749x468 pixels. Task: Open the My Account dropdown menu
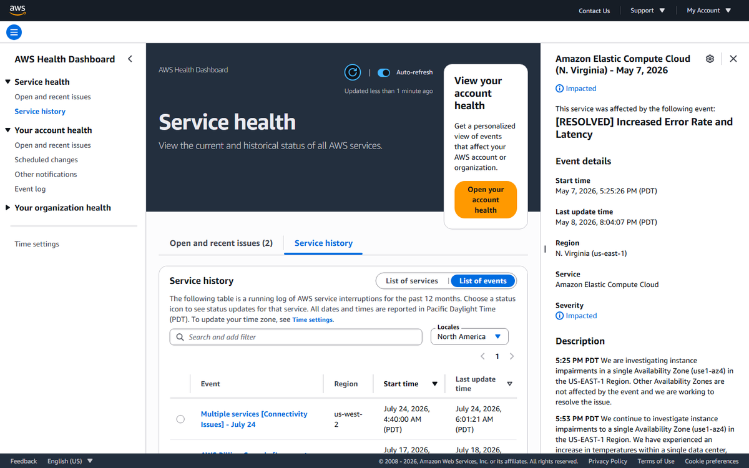[x=708, y=11]
